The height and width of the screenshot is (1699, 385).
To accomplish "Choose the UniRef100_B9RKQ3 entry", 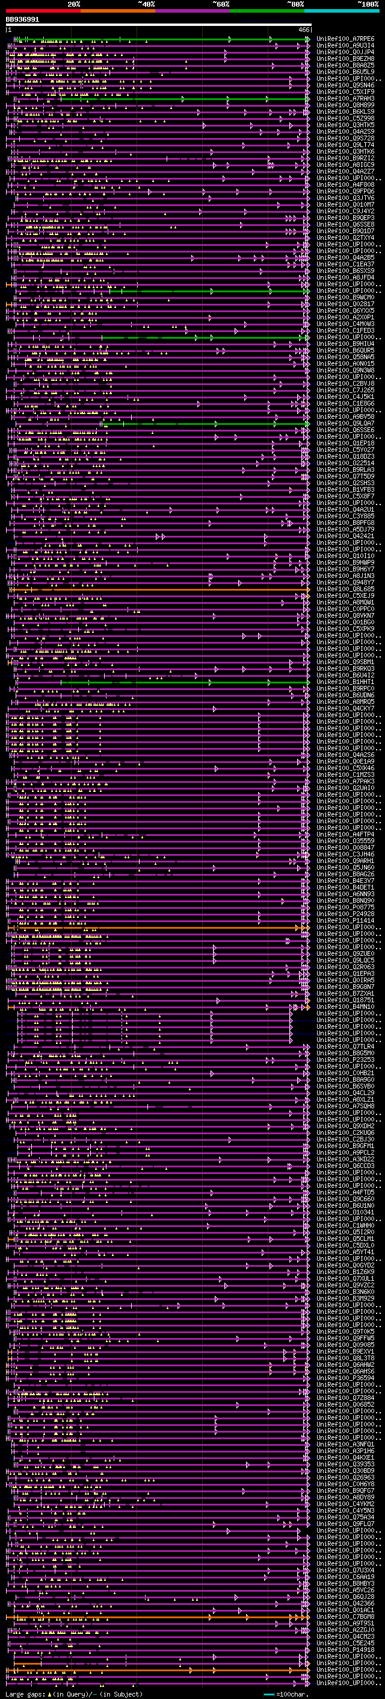I will 345,669.
